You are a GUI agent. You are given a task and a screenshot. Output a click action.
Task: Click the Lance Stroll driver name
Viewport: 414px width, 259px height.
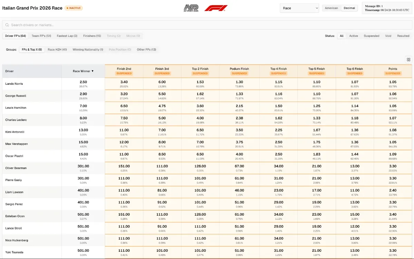pyautogui.click(x=13, y=228)
